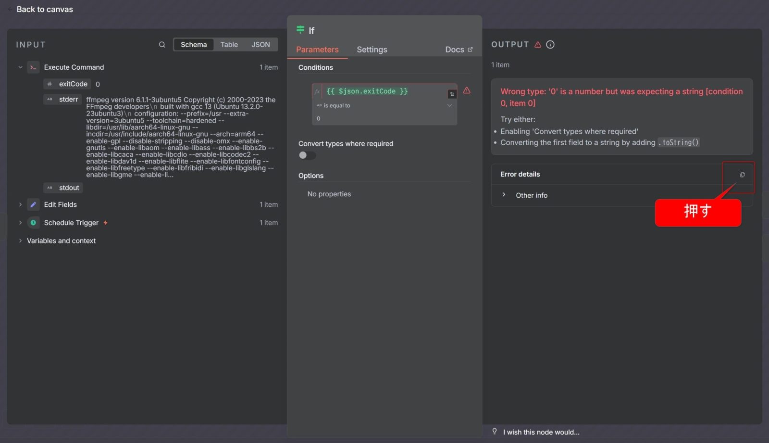Screen dimensions: 769x443
Task: Click the output warning triangle icon
Action: 538,45
